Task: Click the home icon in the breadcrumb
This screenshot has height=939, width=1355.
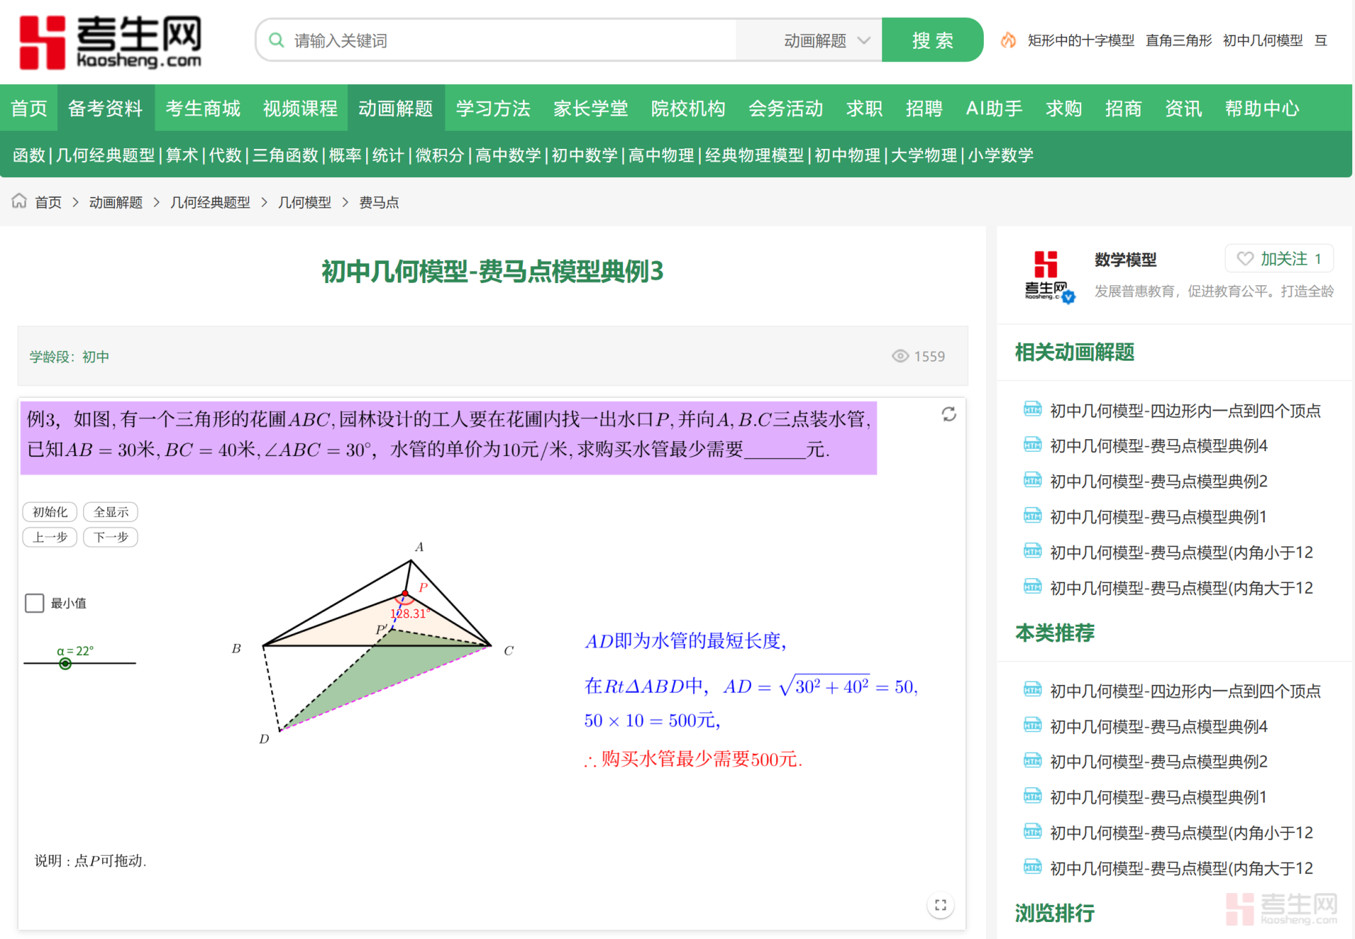Action: 19,202
